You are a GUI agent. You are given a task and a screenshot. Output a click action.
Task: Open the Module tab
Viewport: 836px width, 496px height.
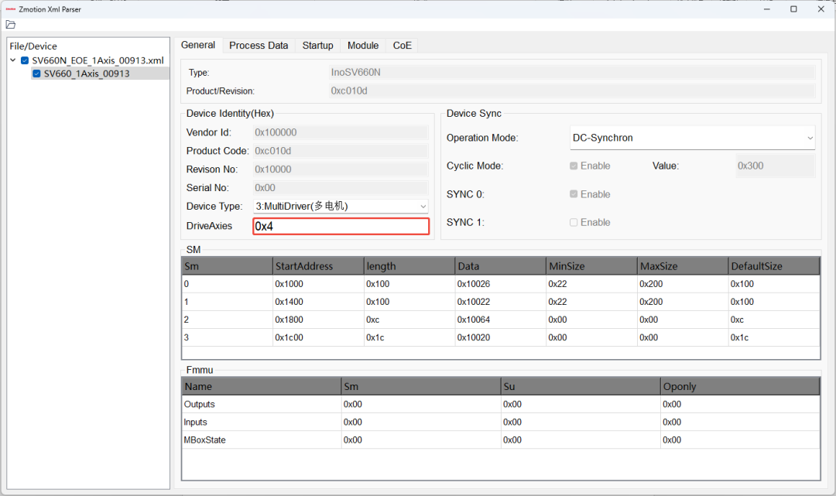coord(363,46)
